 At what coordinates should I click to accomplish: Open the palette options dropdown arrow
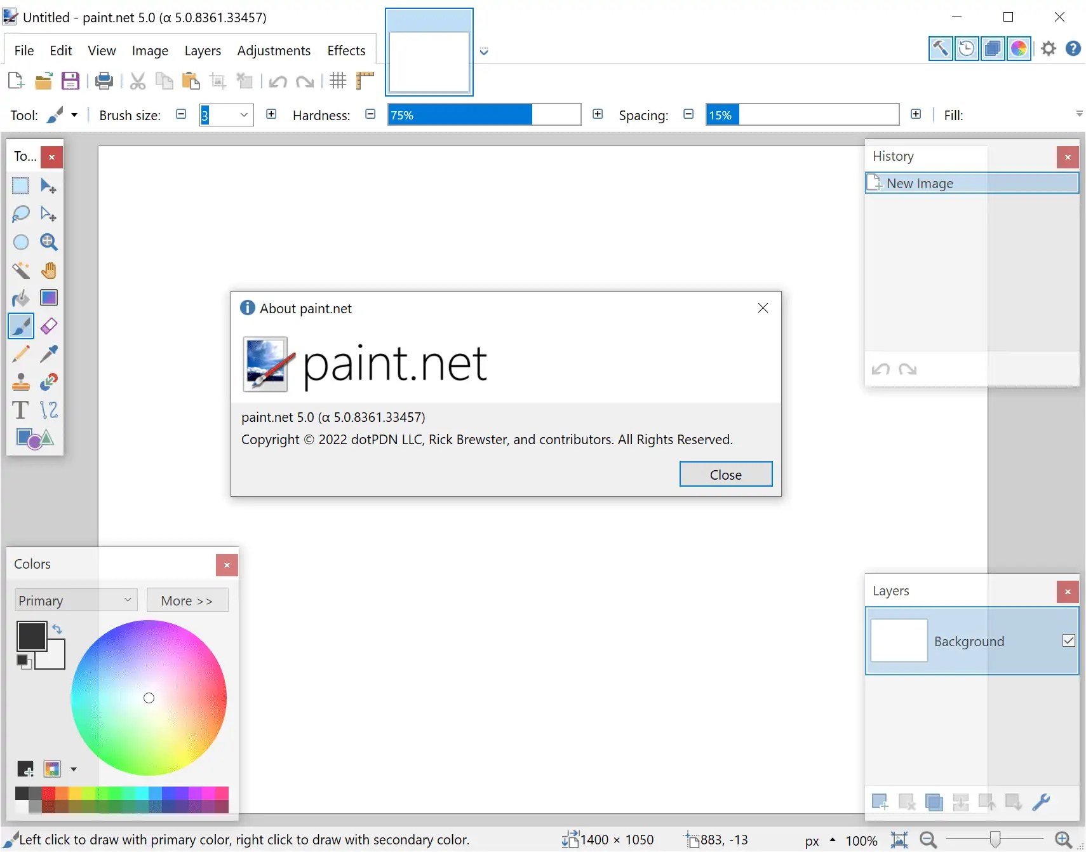(74, 769)
